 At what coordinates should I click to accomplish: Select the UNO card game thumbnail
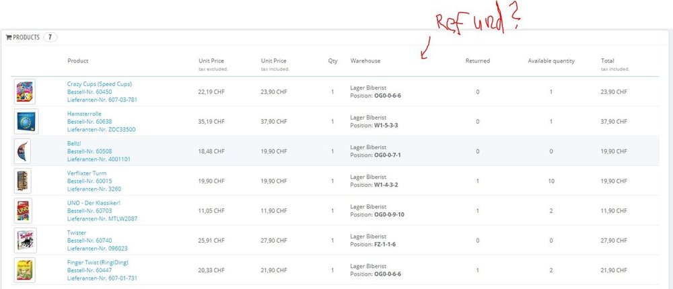(x=25, y=210)
